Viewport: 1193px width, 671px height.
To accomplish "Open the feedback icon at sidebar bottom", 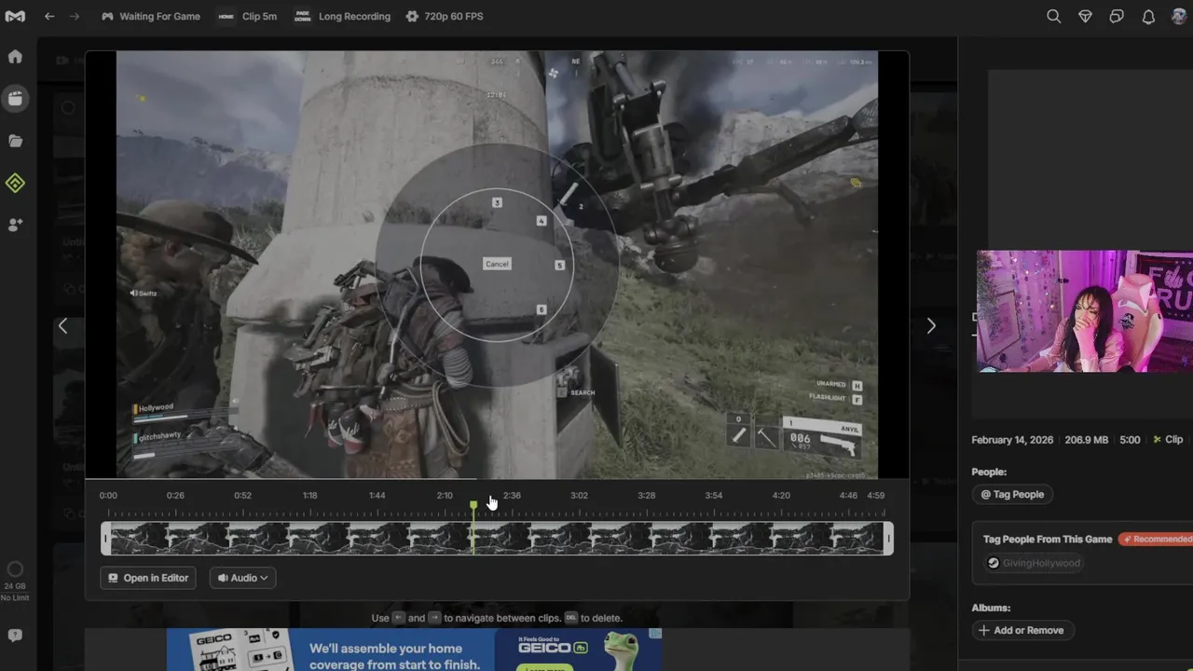I will [x=15, y=636].
